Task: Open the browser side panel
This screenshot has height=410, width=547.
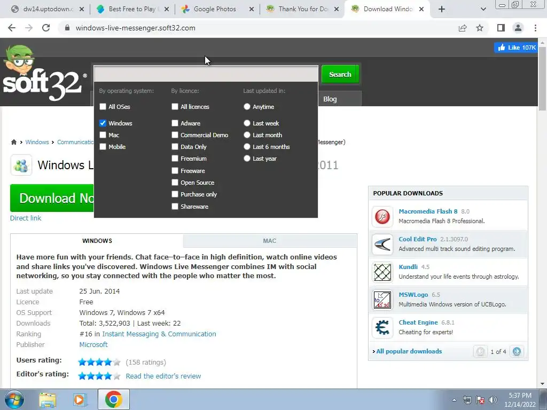Action: [x=501, y=28]
